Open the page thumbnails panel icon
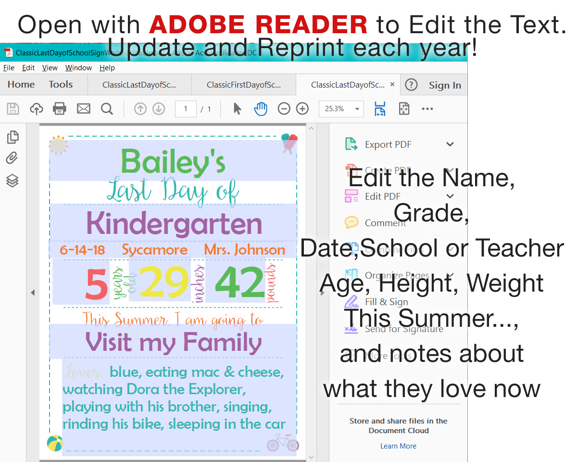Screen dimensions: 577x462 pos(13,137)
